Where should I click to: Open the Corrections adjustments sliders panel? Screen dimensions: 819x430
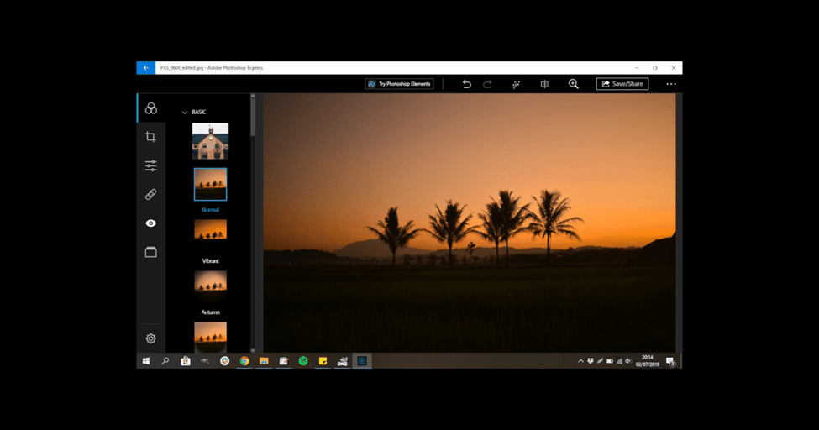pos(151,165)
